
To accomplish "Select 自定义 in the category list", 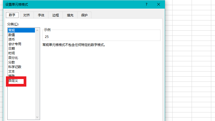I will click(x=13, y=81).
